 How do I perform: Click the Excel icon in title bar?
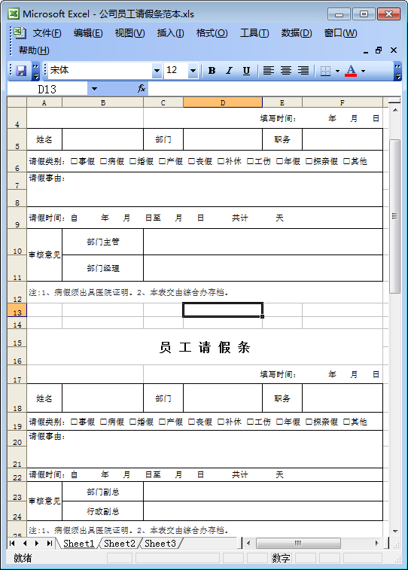coord(14,14)
